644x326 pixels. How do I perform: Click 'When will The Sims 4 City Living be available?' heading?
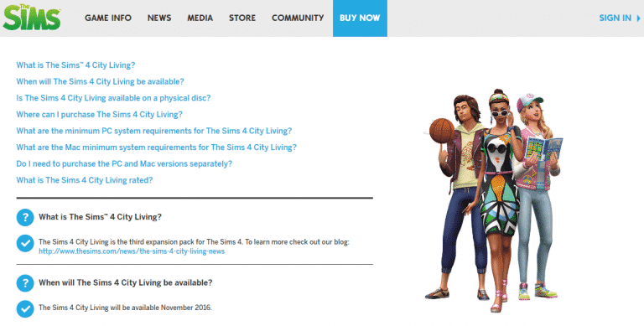tap(125, 283)
